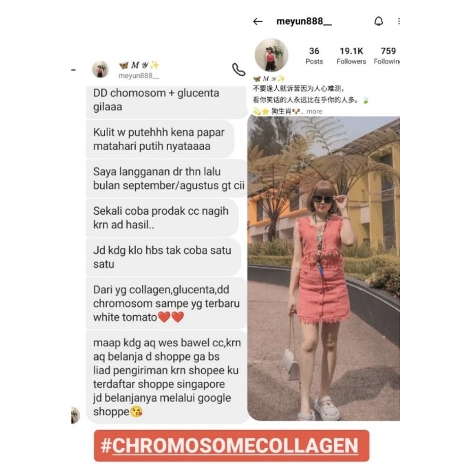Start a call with the phone icon
The width and height of the screenshot is (472, 472).
tap(239, 70)
